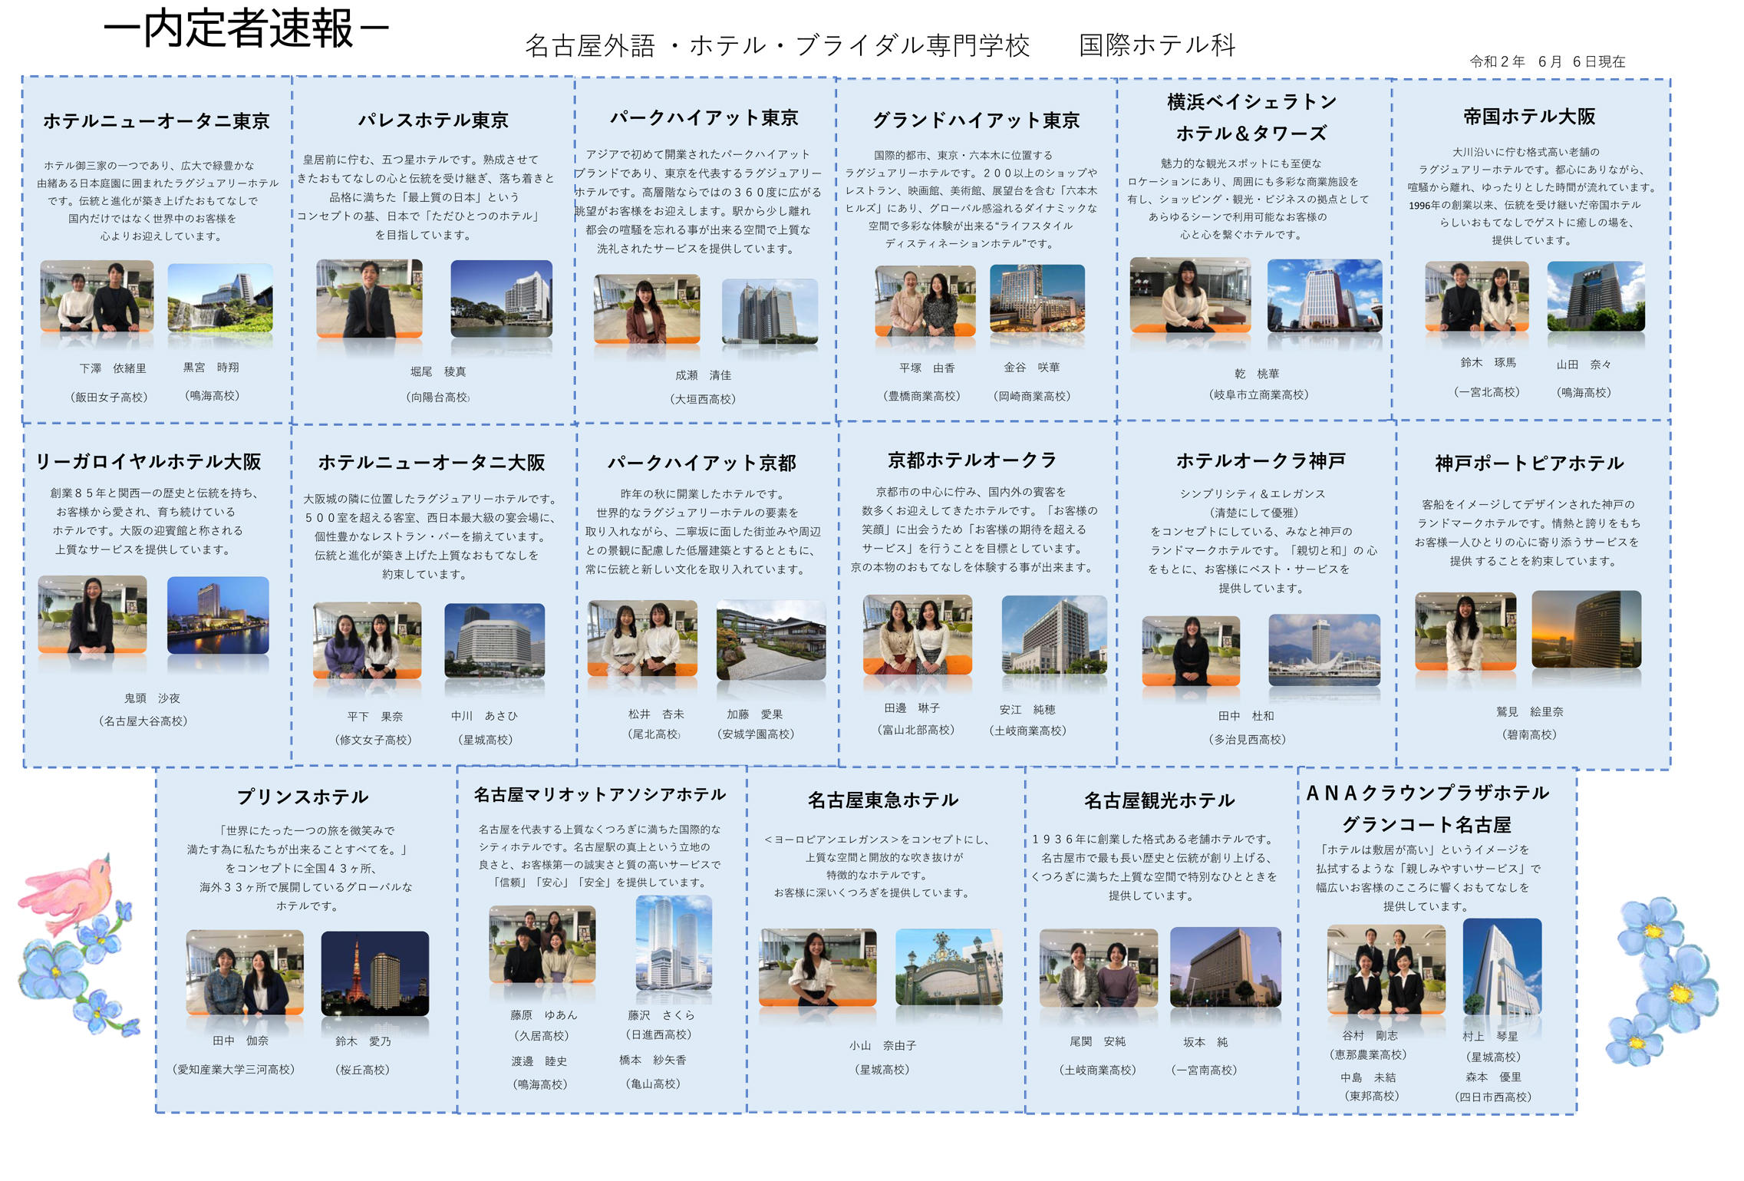
Task: Select the ホテルニューオータニ東京 heading
Action: point(157,121)
